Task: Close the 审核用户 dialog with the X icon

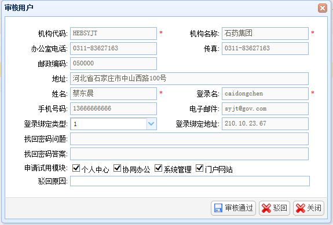Action: pyautogui.click(x=323, y=8)
